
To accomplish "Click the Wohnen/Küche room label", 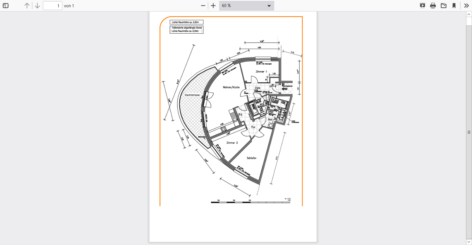I will coord(231,87).
